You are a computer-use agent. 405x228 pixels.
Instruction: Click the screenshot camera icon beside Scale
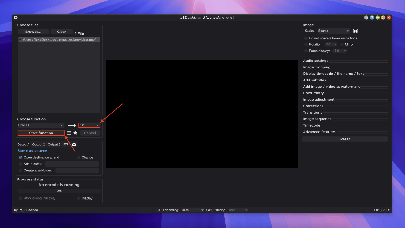tap(355, 31)
